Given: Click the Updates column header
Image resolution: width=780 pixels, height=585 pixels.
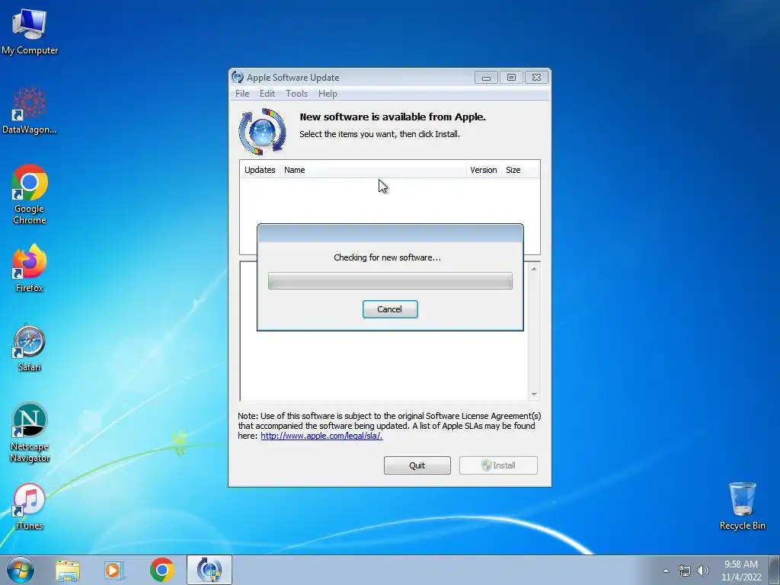Looking at the screenshot, I should (x=260, y=170).
